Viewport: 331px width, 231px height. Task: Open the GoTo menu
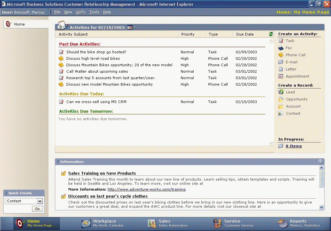80,12
